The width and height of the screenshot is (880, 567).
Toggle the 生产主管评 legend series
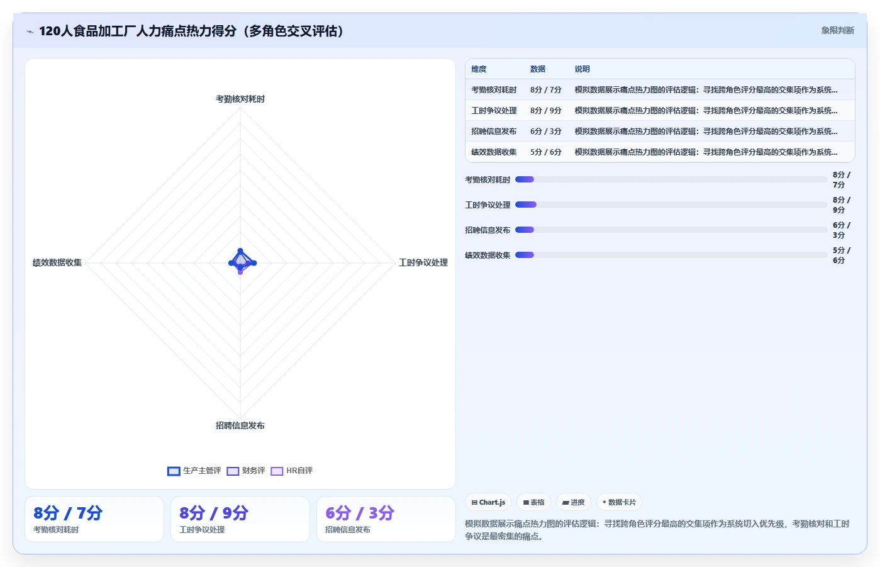(194, 471)
